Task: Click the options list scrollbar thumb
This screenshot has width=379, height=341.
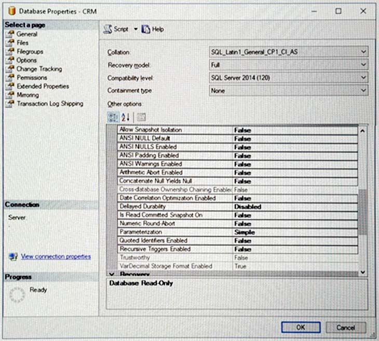Action: point(362,212)
